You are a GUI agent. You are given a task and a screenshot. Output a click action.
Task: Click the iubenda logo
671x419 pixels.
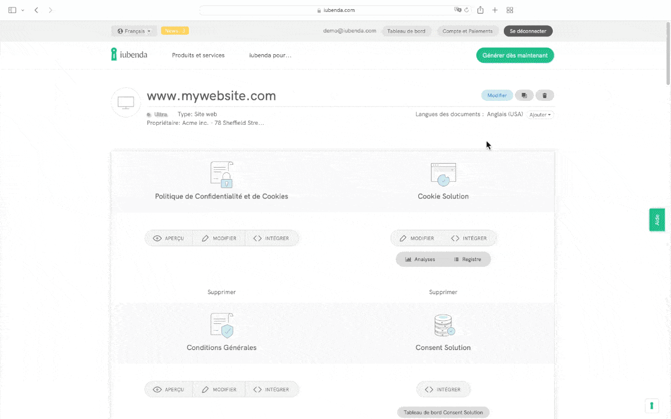[130, 55]
